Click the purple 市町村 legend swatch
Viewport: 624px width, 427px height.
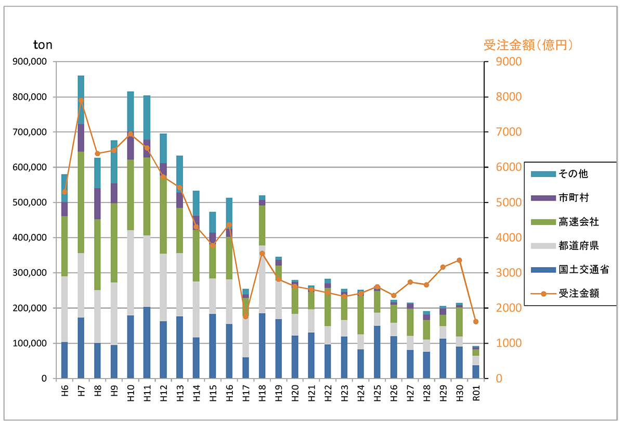coord(543,198)
